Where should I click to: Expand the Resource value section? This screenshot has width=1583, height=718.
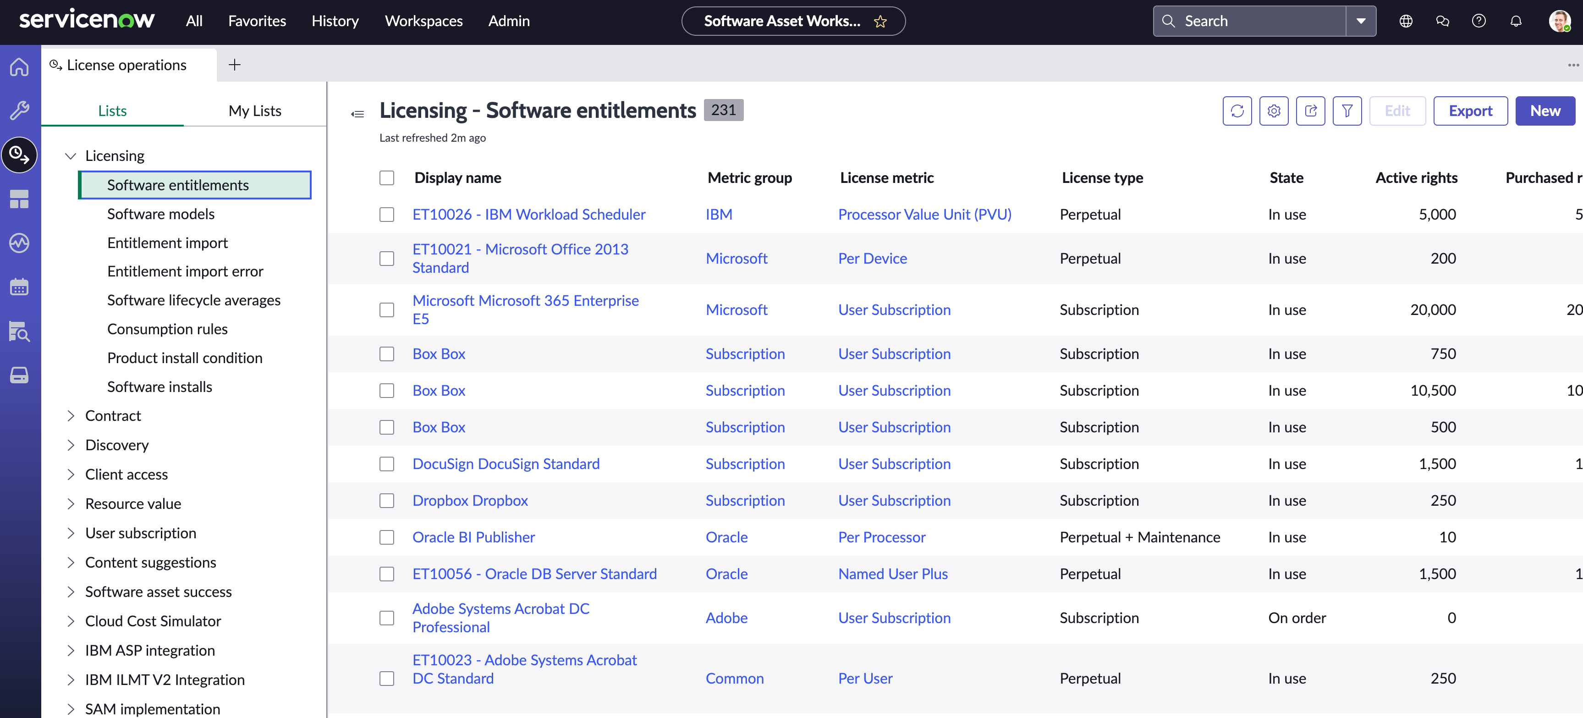tap(71, 504)
